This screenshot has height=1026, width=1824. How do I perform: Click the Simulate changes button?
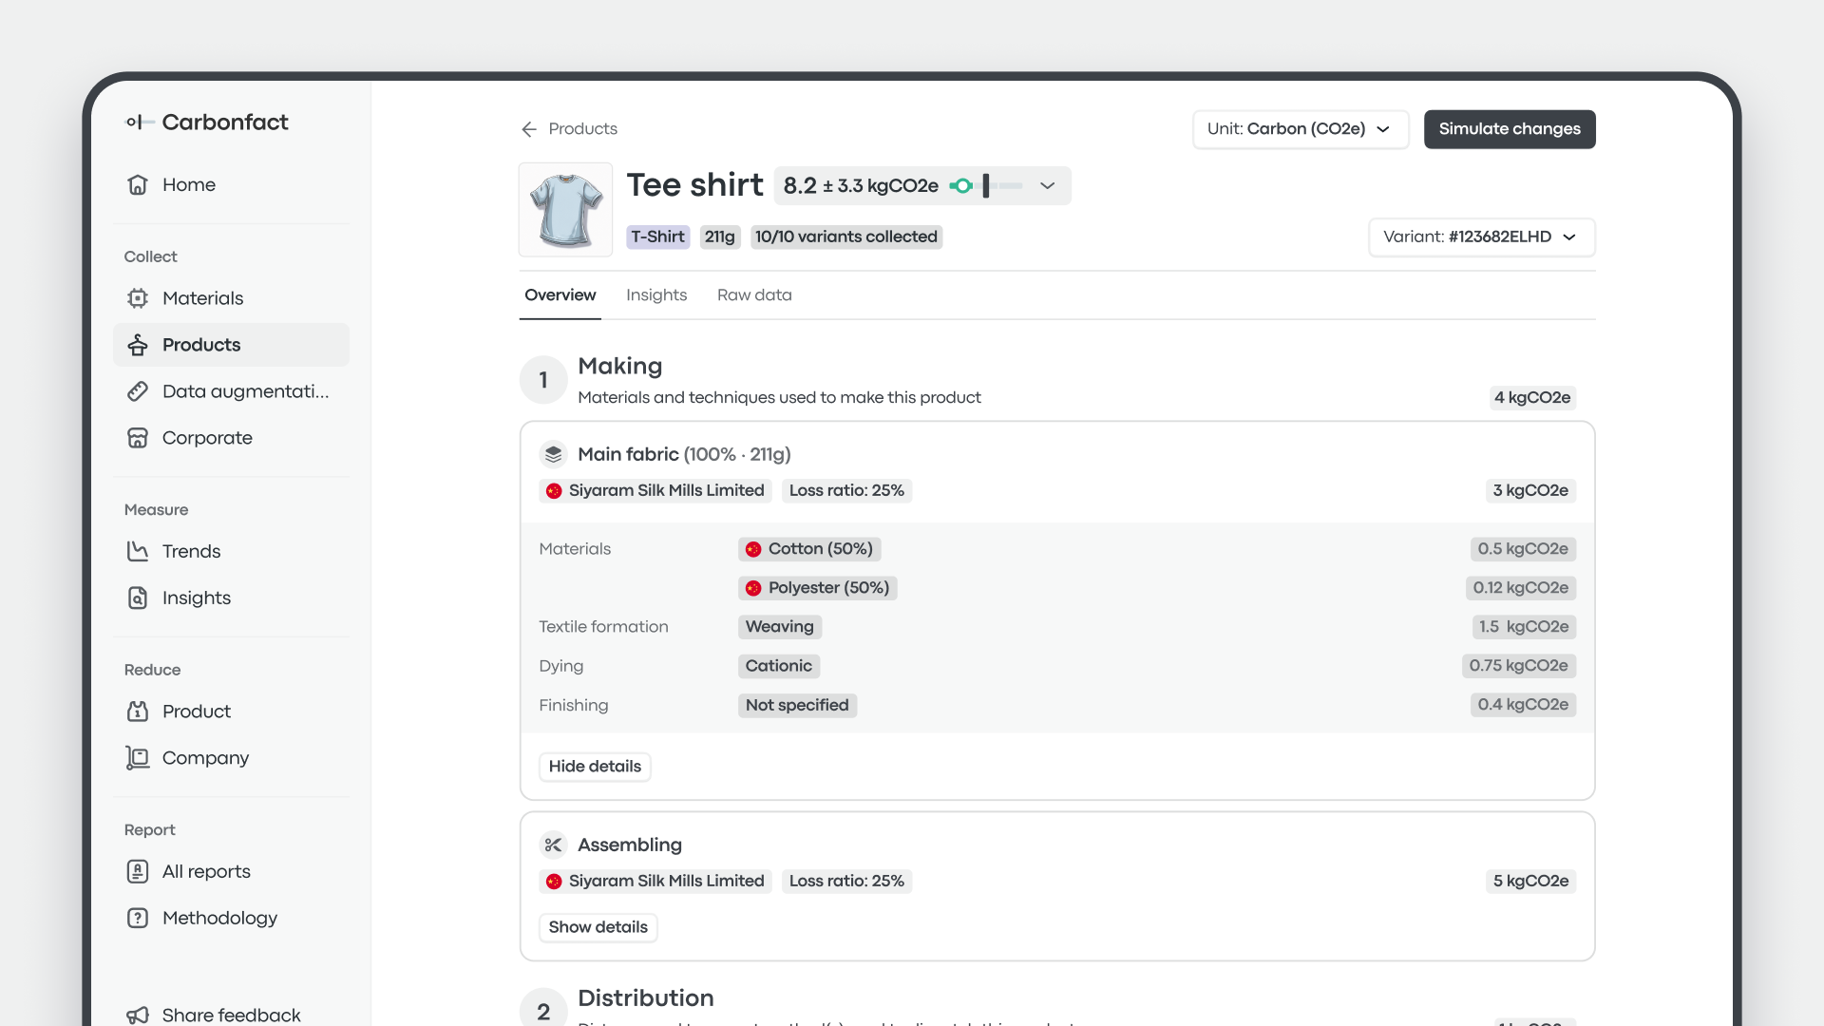(1510, 129)
